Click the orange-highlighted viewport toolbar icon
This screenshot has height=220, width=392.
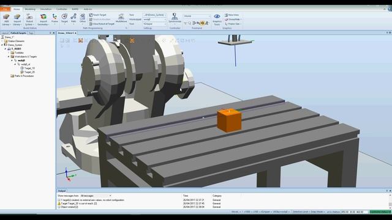coord(80,40)
